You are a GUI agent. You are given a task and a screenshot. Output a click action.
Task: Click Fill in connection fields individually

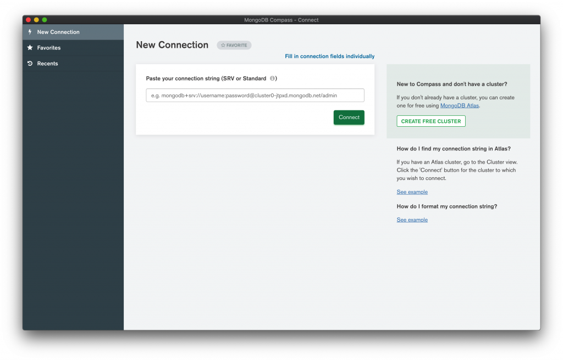click(330, 57)
